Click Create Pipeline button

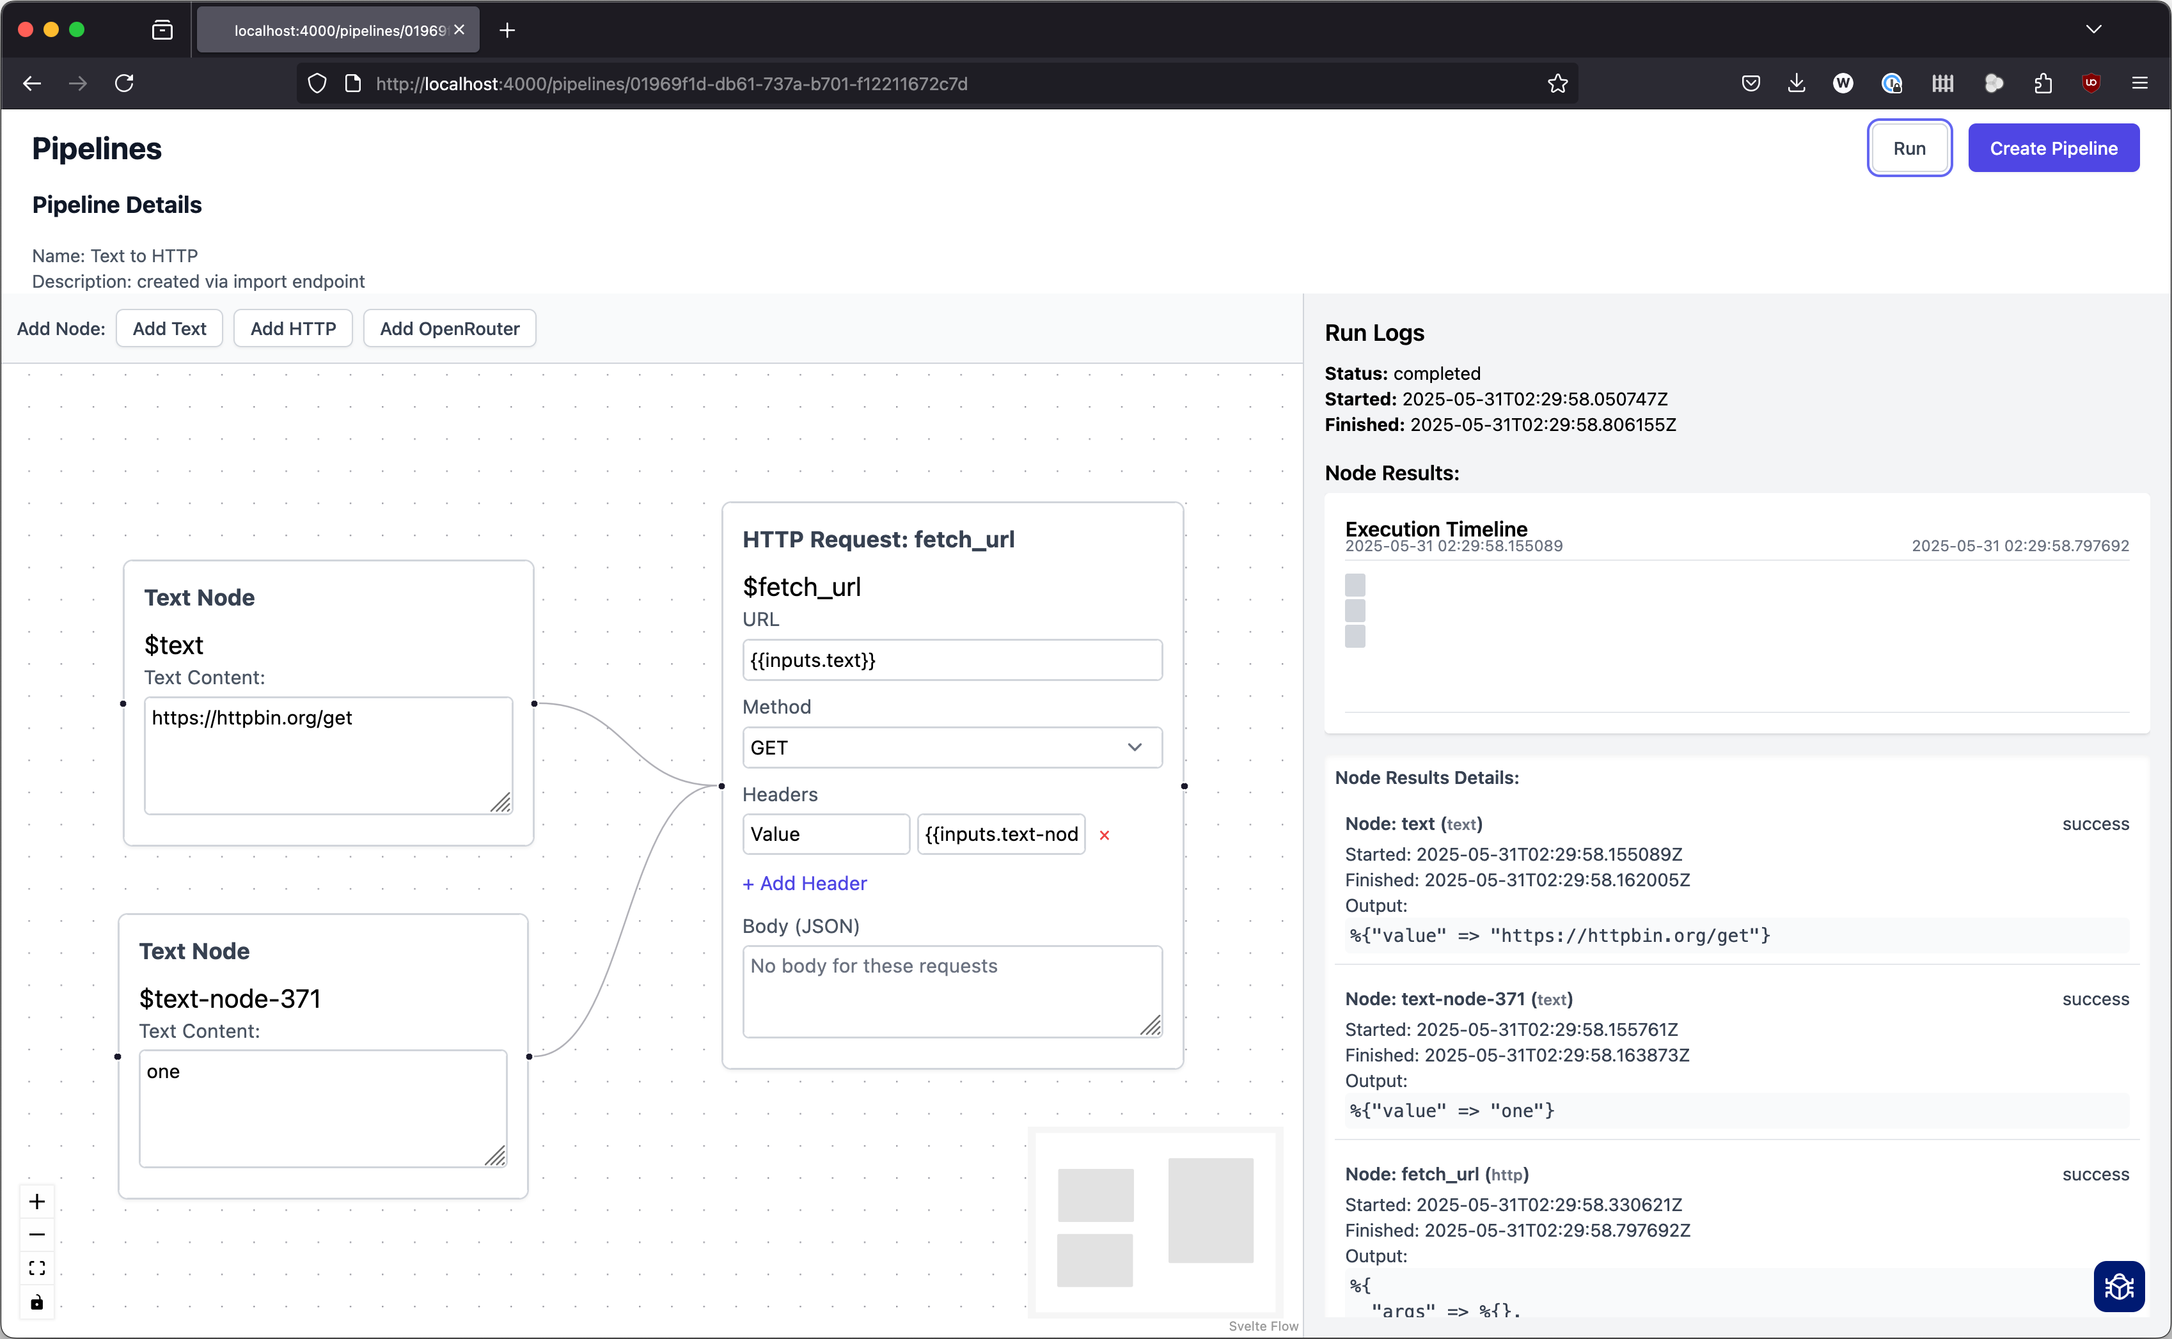pos(2053,148)
